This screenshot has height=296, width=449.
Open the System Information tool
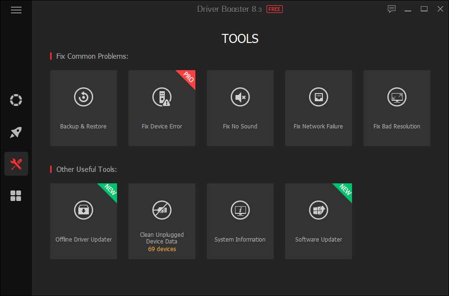[x=240, y=221]
